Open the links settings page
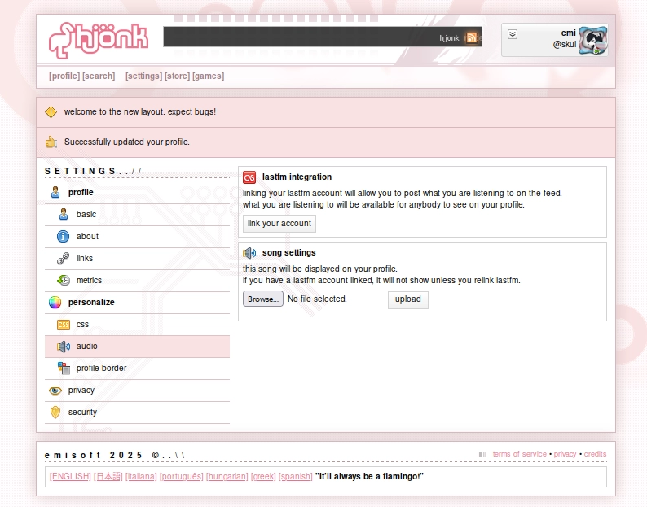Screen dimensions: 647x507 coord(137,259)
